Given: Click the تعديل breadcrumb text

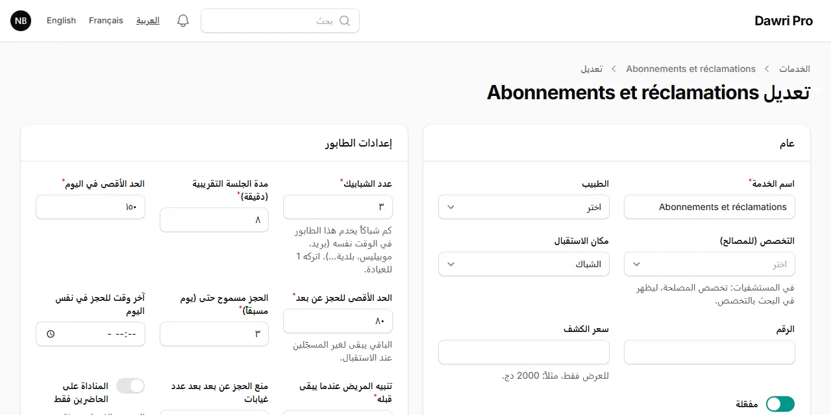Looking at the screenshot, I should pyautogui.click(x=591, y=69).
